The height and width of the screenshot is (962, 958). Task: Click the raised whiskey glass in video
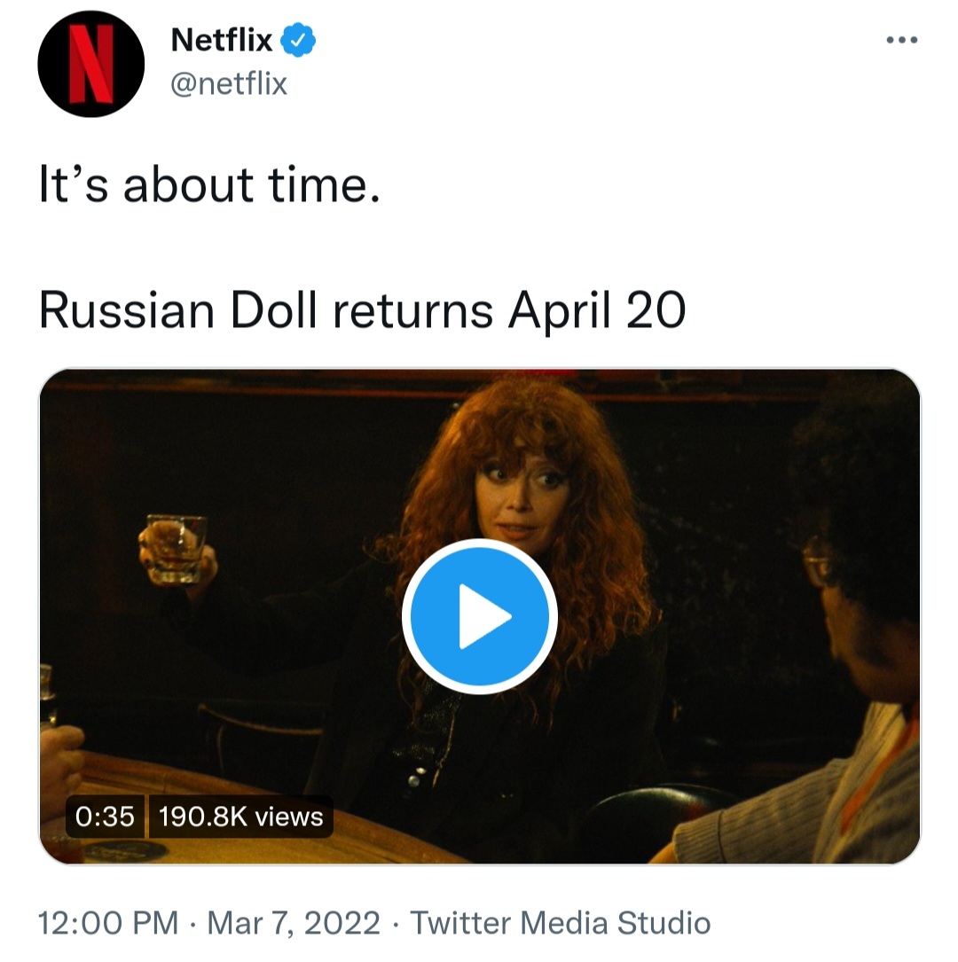(x=176, y=548)
